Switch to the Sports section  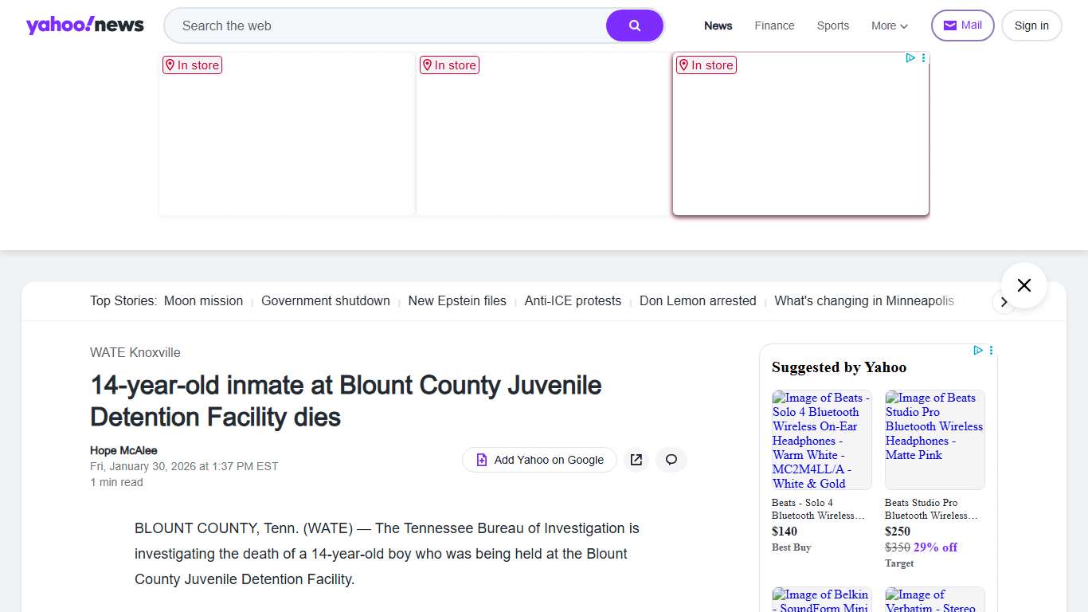coord(833,25)
